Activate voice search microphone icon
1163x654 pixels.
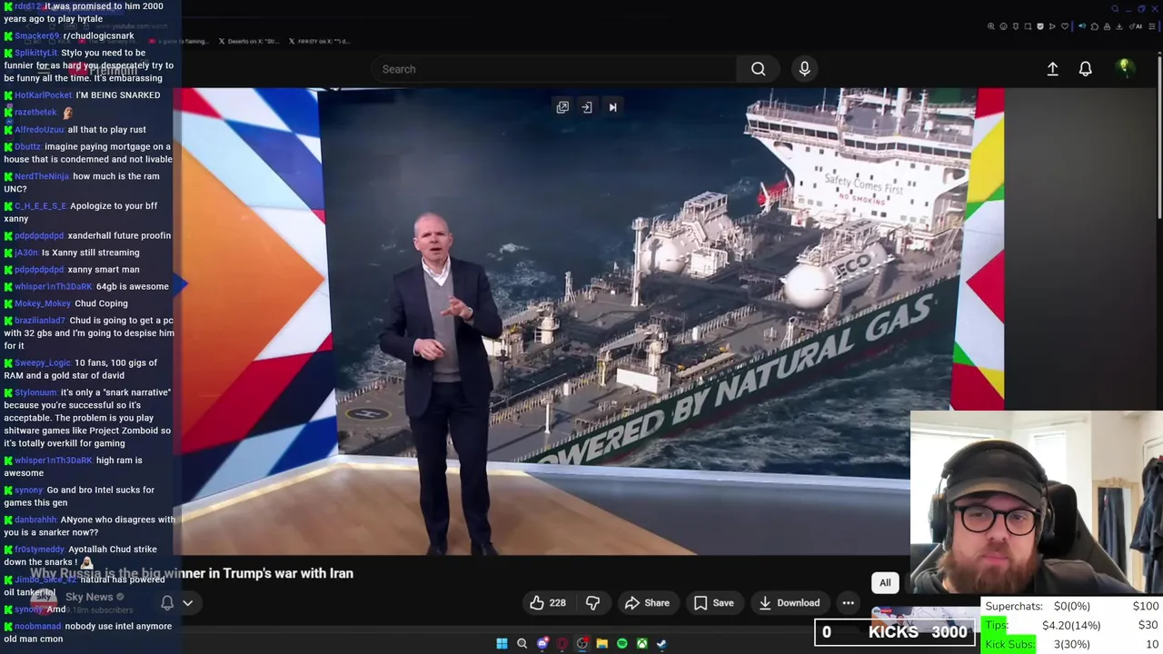click(x=804, y=69)
